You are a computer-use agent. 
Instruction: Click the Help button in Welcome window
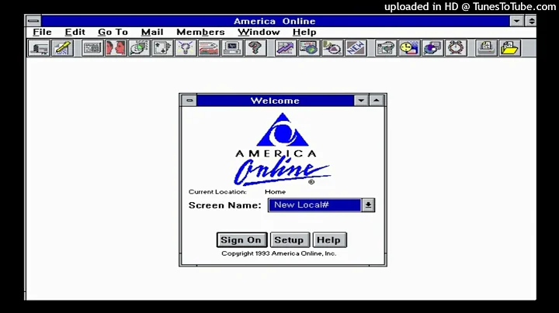click(329, 240)
